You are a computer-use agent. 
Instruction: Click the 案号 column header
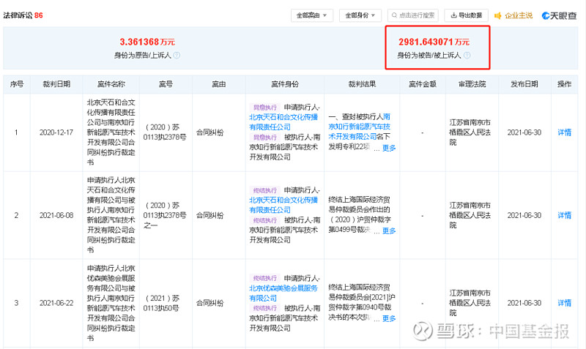(x=166, y=84)
